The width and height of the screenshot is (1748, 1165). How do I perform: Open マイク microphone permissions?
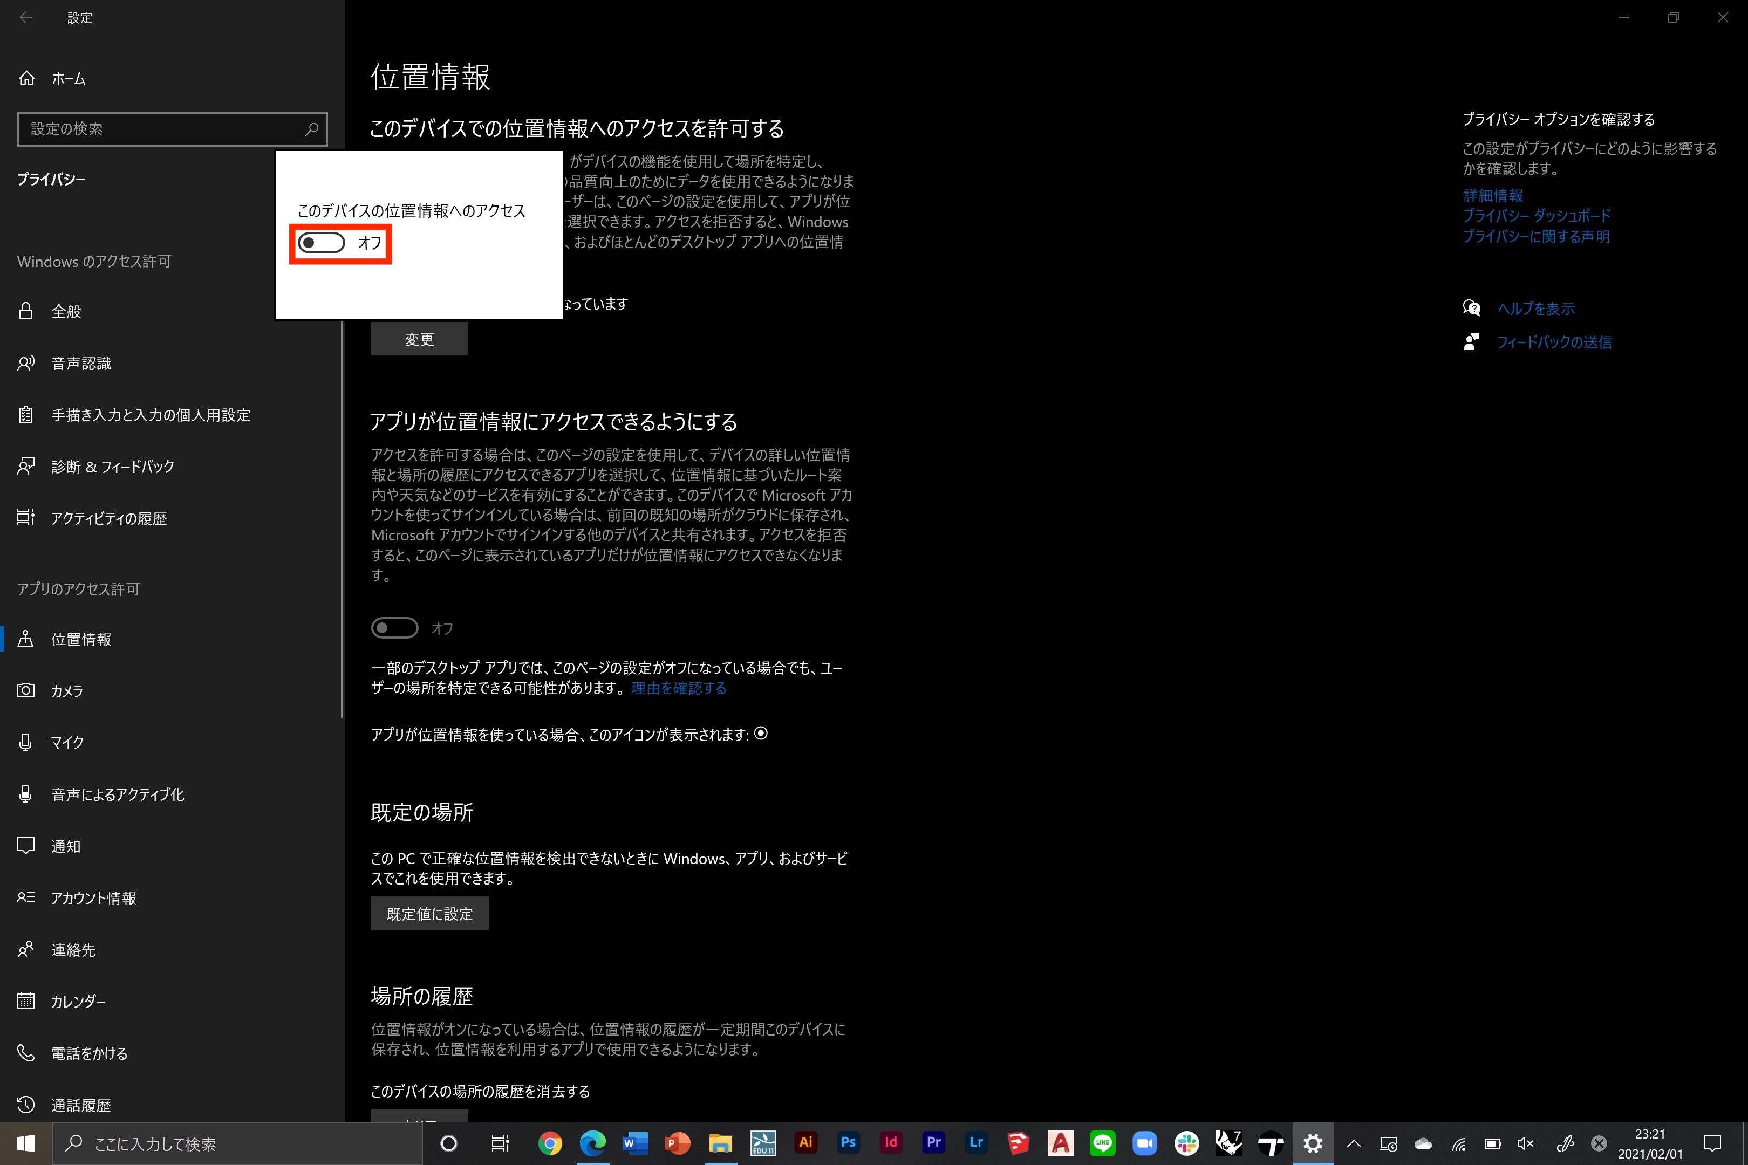pos(67,742)
